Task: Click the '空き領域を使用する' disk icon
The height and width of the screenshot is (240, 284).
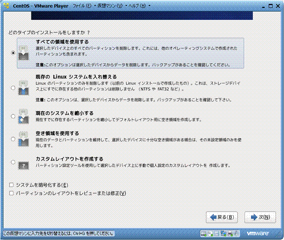Action: click(x=23, y=139)
